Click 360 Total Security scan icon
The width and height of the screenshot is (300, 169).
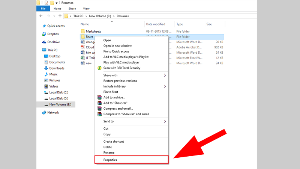pos(99,68)
